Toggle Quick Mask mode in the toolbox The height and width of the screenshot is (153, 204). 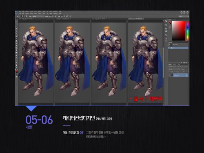click(x=17, y=74)
